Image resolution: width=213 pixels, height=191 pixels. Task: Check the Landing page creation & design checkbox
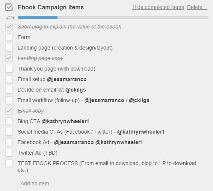pyautogui.click(x=9, y=48)
